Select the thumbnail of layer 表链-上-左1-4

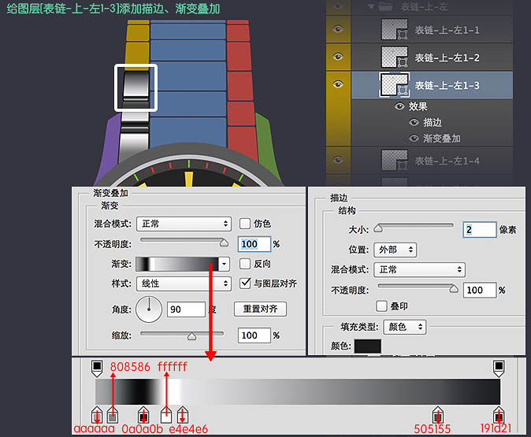[x=394, y=160]
